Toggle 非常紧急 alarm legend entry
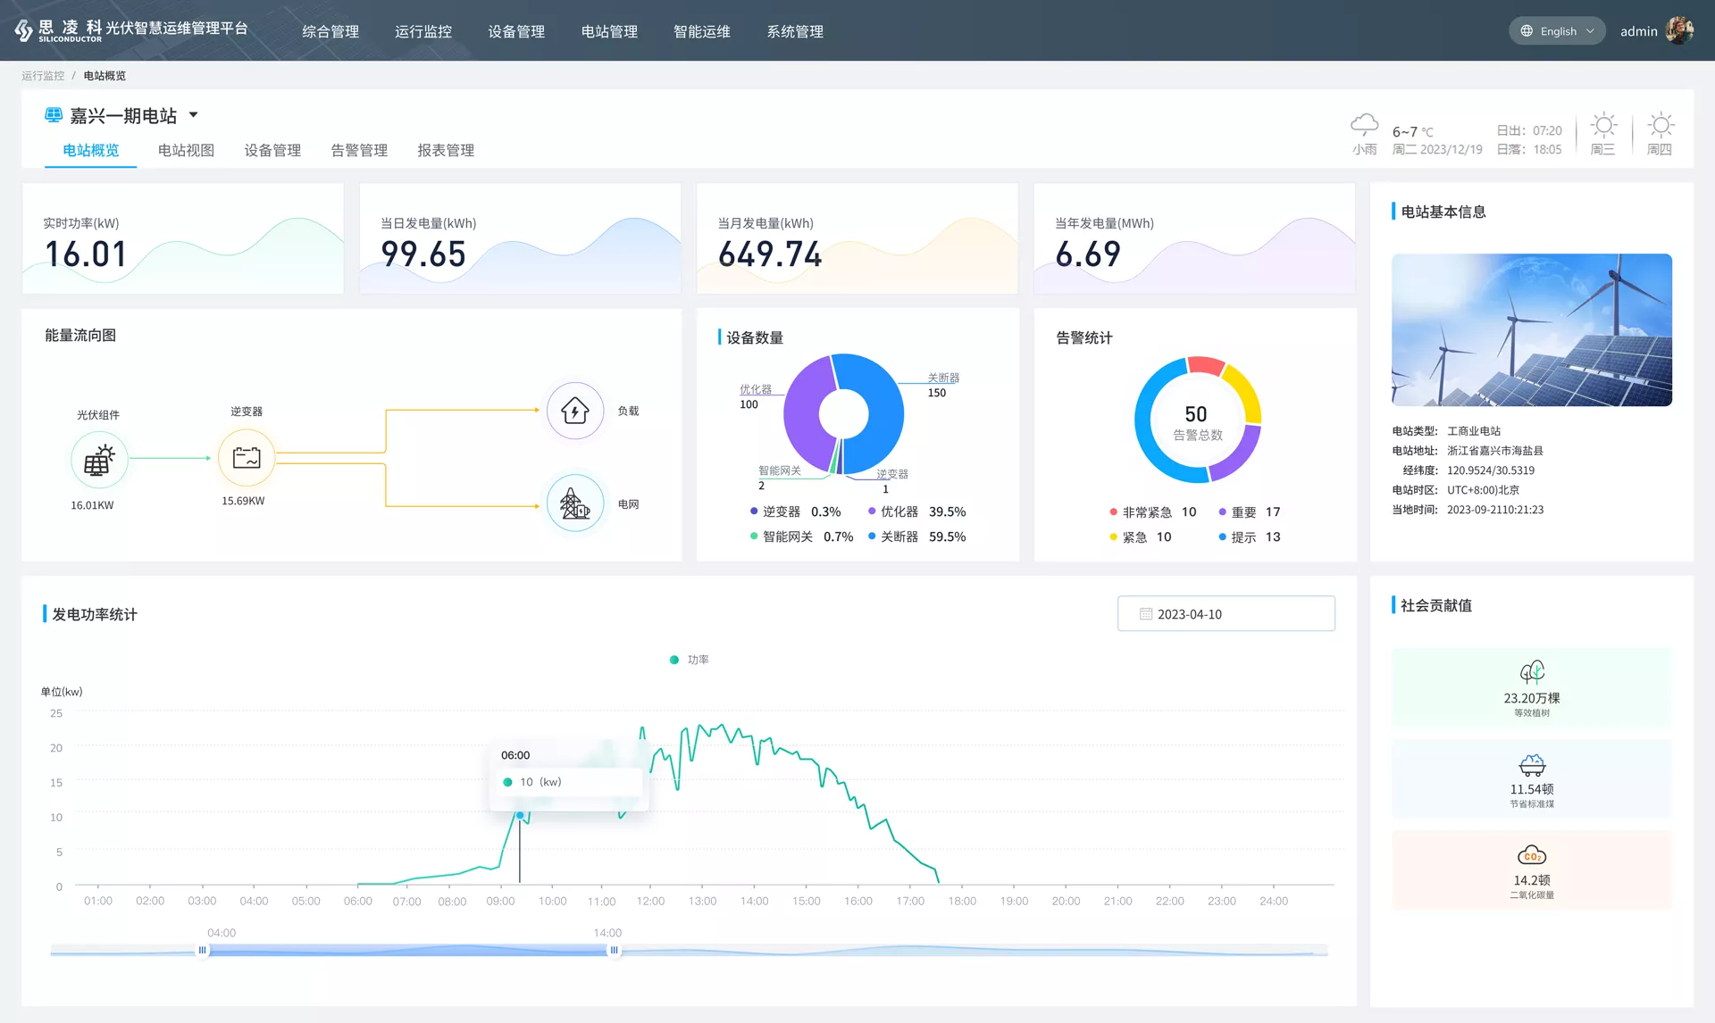 1152,511
